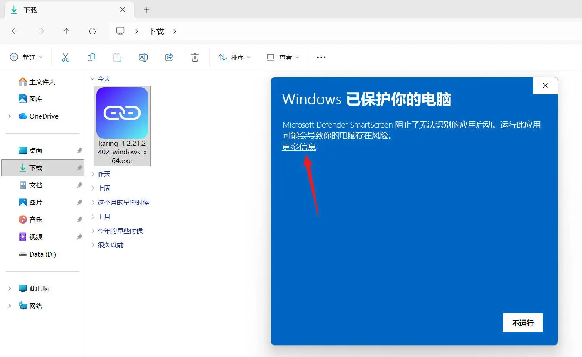Click the Cut scissors icon
The image size is (582, 357).
coord(66,57)
